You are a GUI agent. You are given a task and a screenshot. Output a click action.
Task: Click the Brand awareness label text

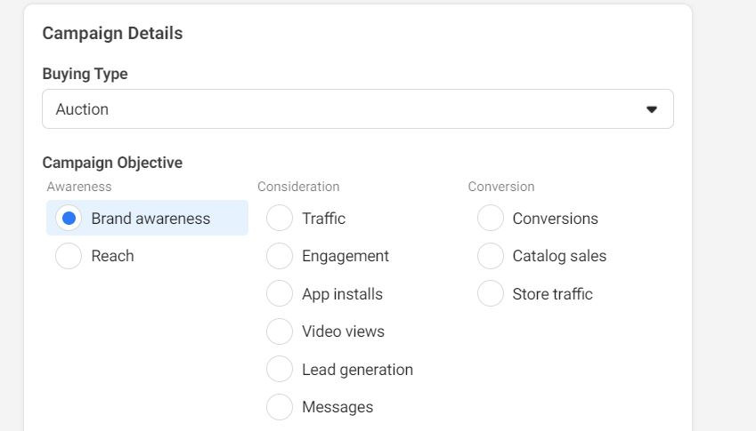click(150, 219)
